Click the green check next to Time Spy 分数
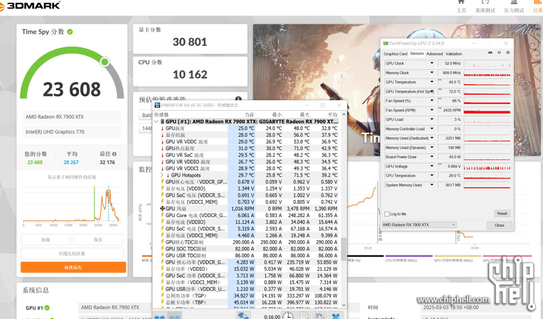Screen dimensions: 543x319 pyautogui.click(x=70, y=32)
